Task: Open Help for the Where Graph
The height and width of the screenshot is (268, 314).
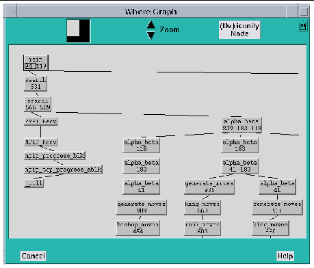Action: tap(285, 256)
